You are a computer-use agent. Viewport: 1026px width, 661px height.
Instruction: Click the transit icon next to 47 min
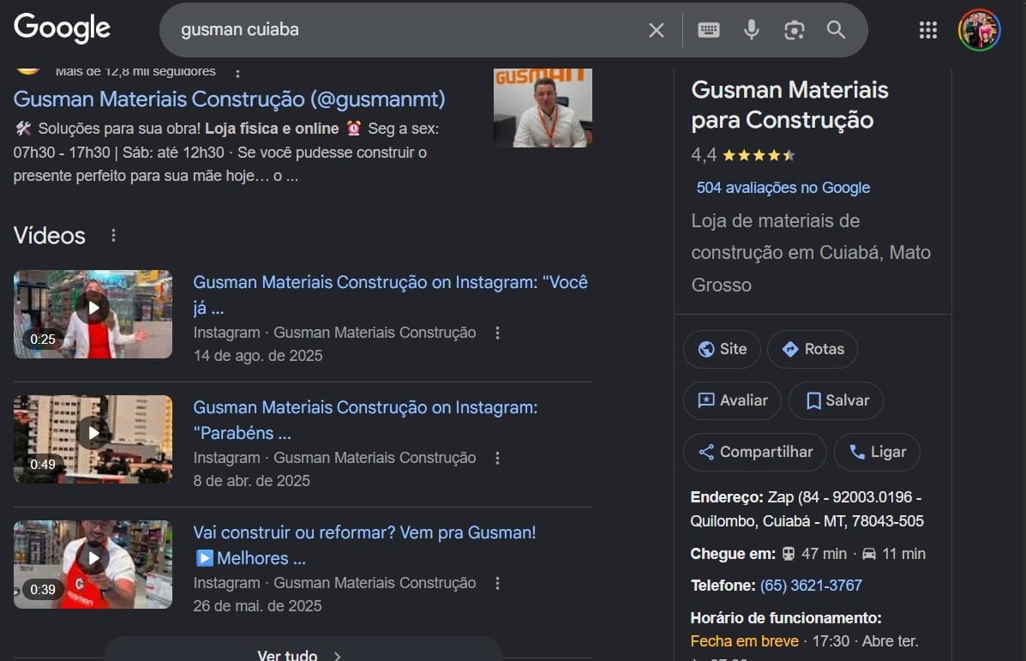pyautogui.click(x=789, y=554)
